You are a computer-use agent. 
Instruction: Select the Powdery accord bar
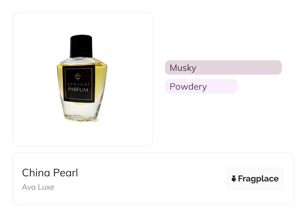(221, 86)
